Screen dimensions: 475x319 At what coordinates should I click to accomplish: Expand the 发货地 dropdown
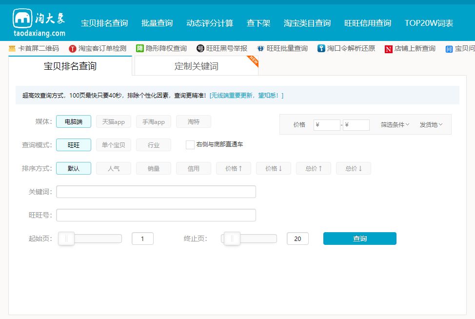click(431, 124)
